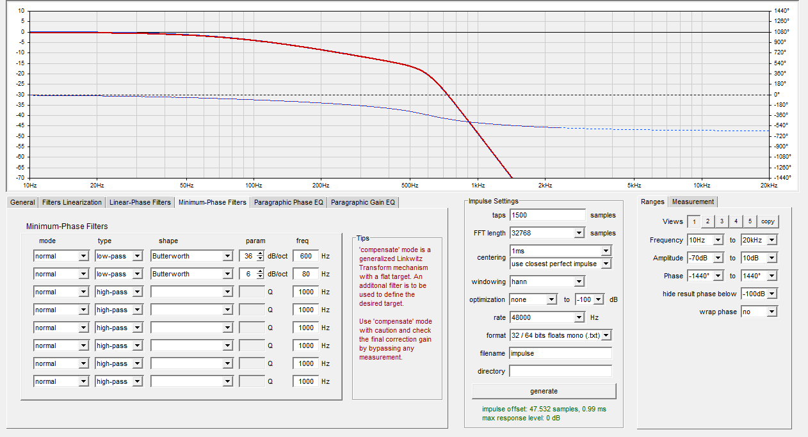Image resolution: width=808 pixels, height=437 pixels.
Task: Select view 1 button
Action: (693, 221)
